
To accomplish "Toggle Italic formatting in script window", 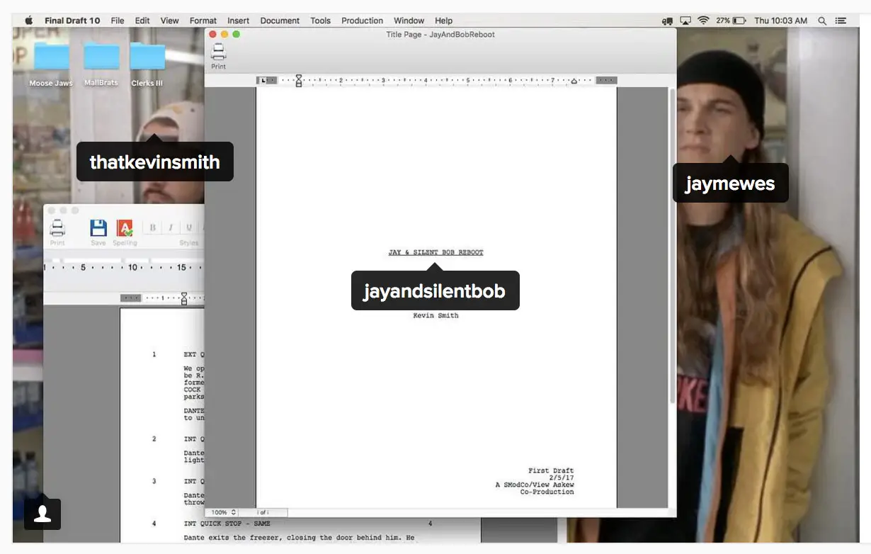I will point(171,227).
